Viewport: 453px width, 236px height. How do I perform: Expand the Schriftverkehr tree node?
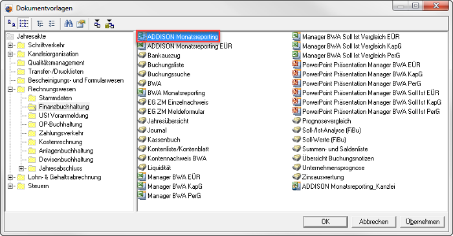(10, 45)
